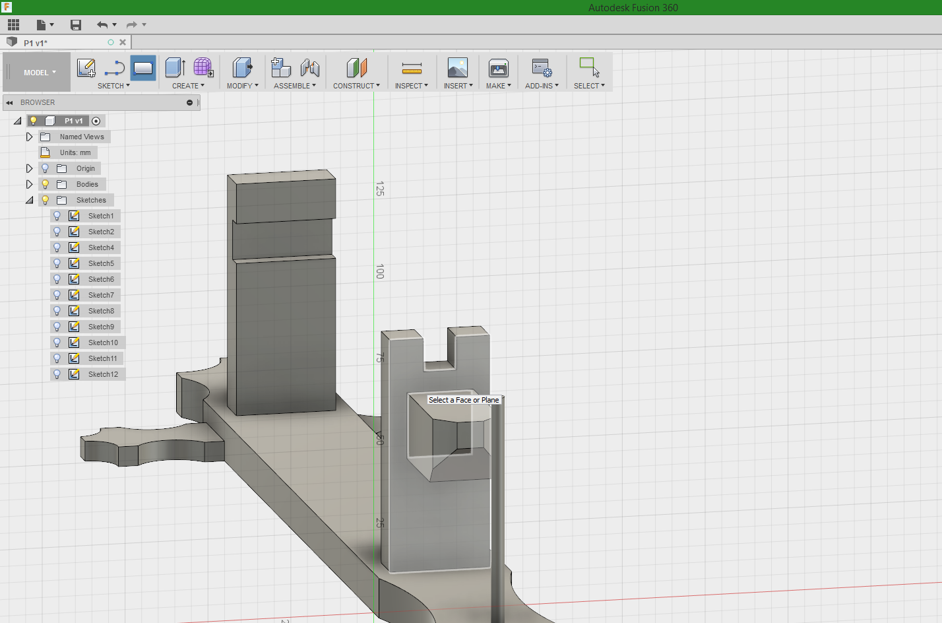Open the CONSTRUCT menu
The image size is (942, 623).
pyautogui.click(x=356, y=86)
